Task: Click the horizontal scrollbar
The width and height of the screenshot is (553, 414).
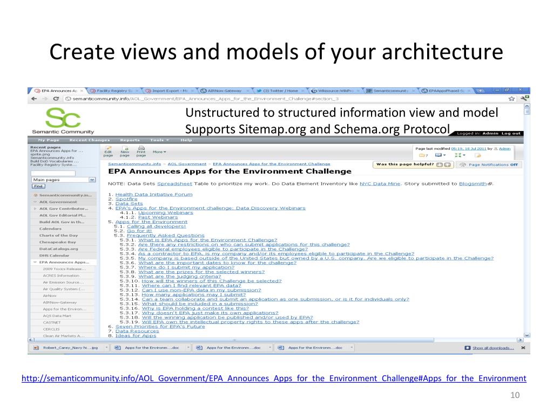Action: [234, 340]
